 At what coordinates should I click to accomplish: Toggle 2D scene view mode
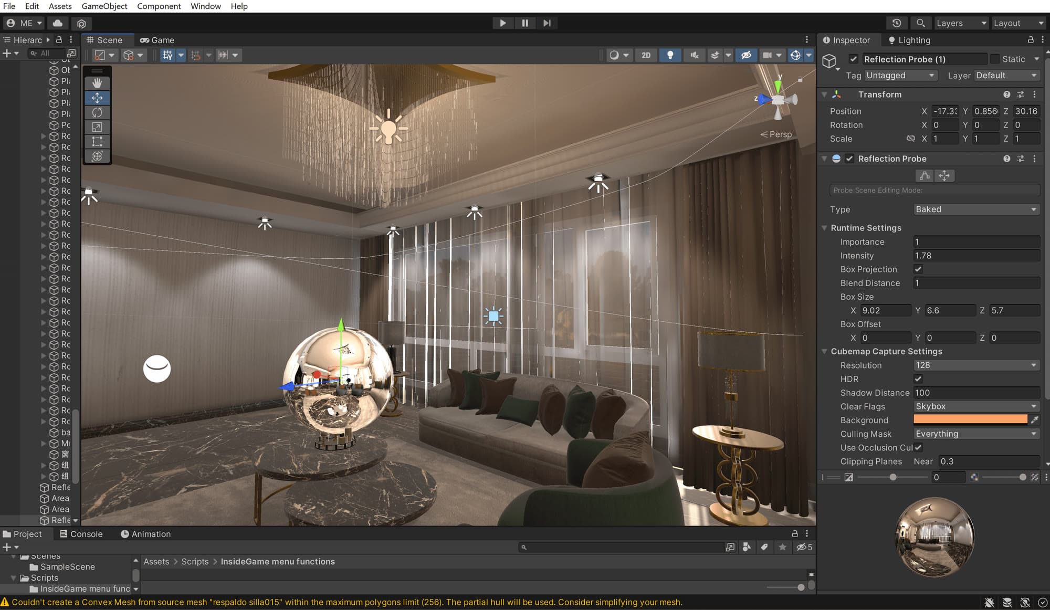tap(646, 55)
